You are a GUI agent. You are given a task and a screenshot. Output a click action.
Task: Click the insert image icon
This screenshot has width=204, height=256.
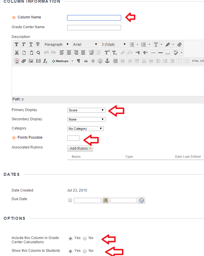[x=31, y=61]
